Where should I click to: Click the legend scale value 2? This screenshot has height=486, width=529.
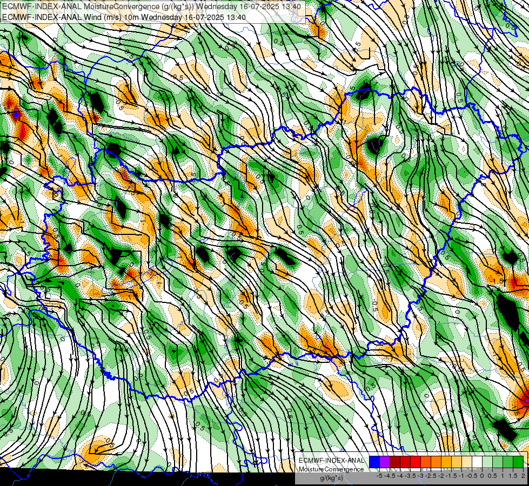523,476
